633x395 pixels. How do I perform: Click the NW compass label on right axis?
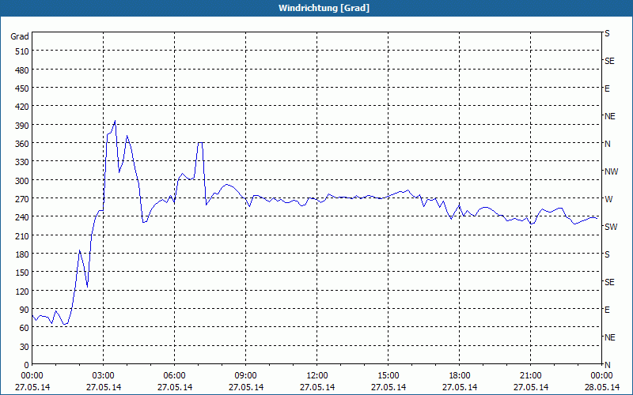tap(611, 171)
